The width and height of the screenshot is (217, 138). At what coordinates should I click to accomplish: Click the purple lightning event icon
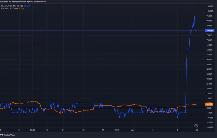pyautogui.click(x=196, y=125)
